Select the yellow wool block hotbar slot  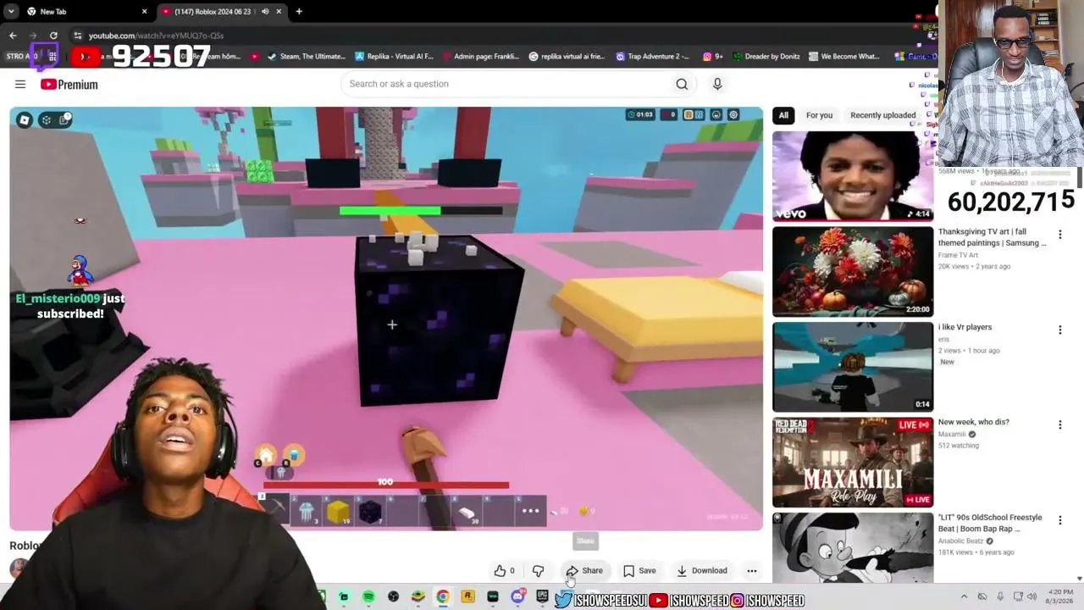[x=339, y=511]
